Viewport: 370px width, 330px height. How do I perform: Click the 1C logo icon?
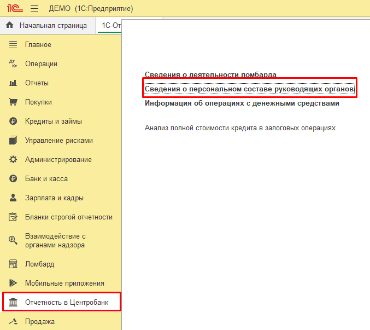pyautogui.click(x=14, y=9)
